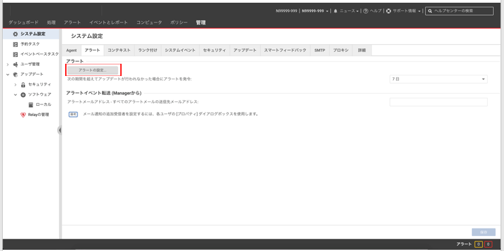Click the セキュリティ lock icon

tap(23, 85)
